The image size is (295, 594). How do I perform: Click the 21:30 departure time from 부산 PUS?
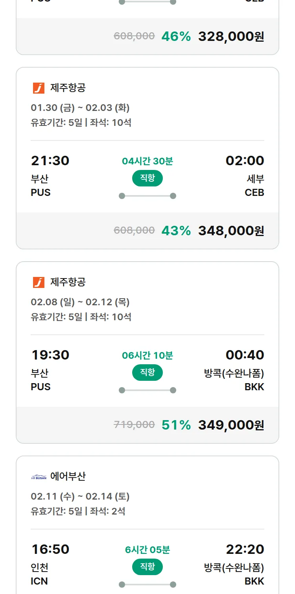(50, 160)
